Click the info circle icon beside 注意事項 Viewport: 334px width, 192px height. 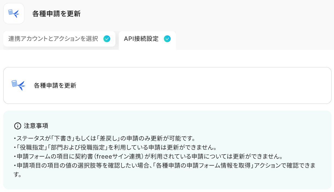pyautogui.click(x=18, y=126)
